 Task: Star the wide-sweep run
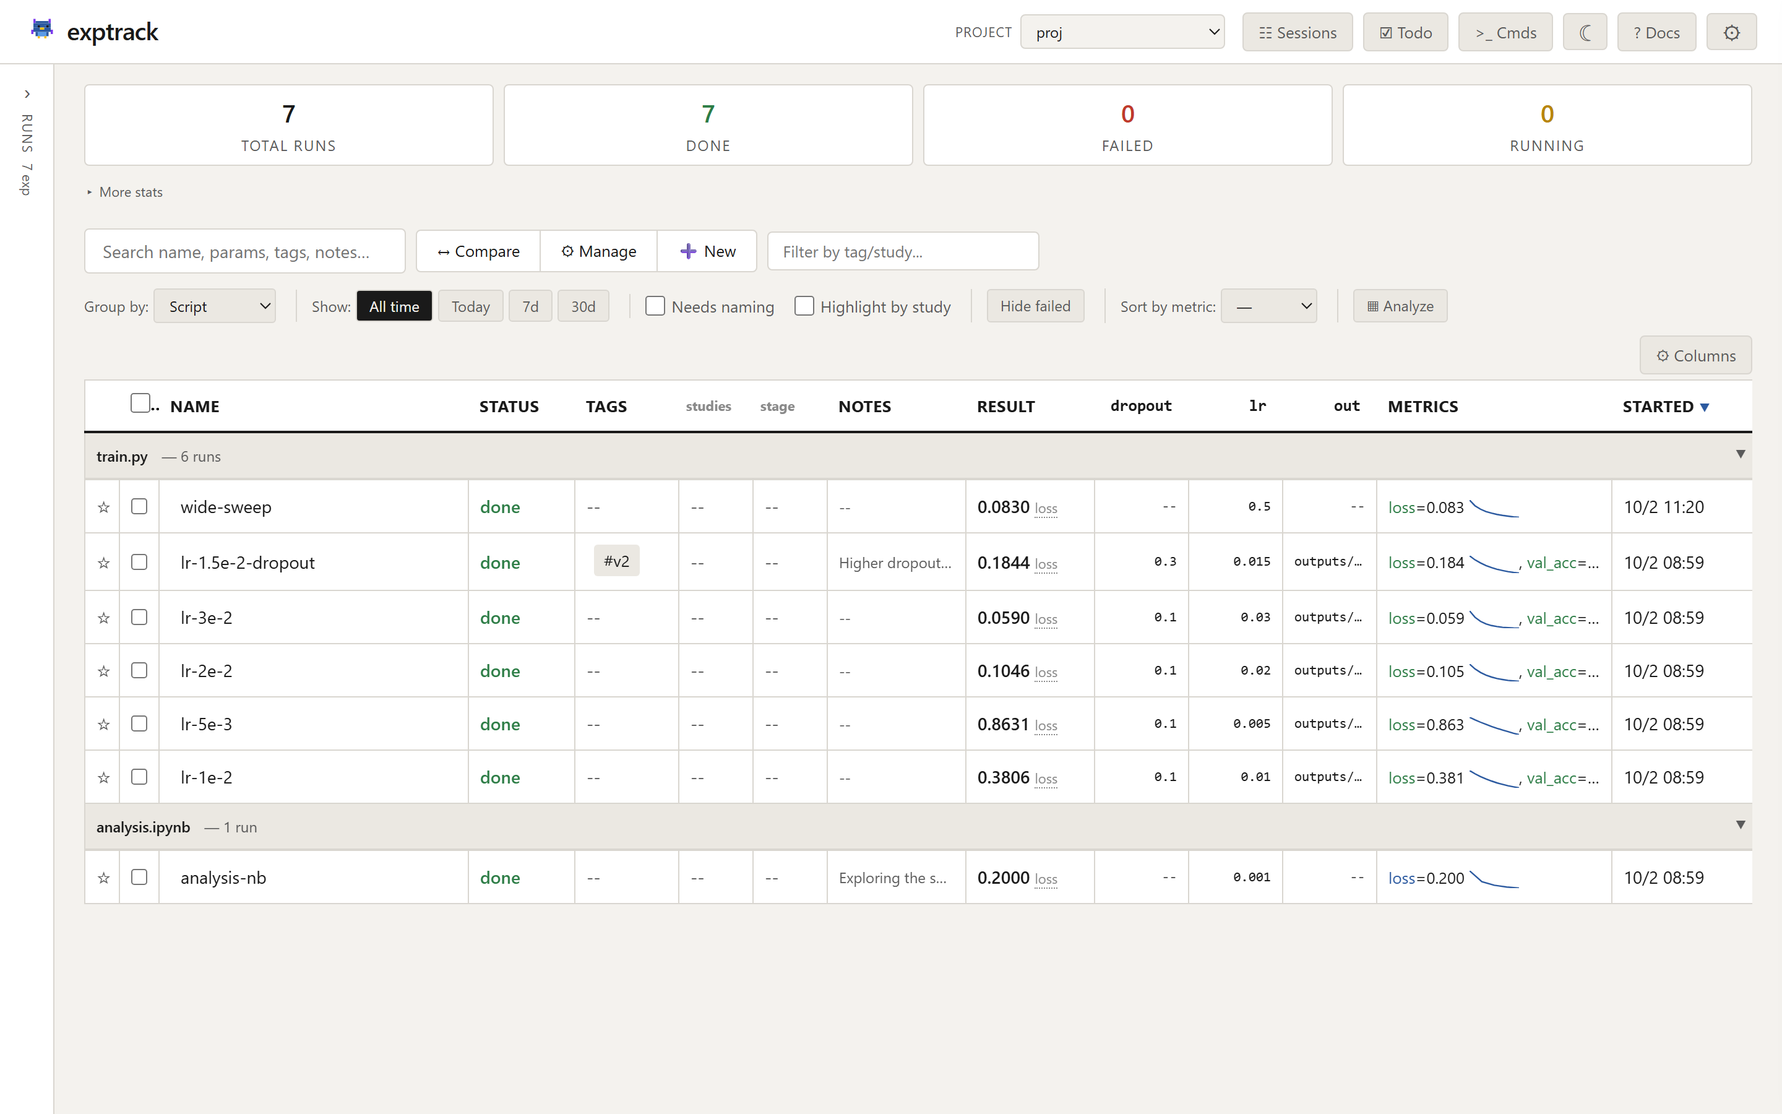pos(104,507)
